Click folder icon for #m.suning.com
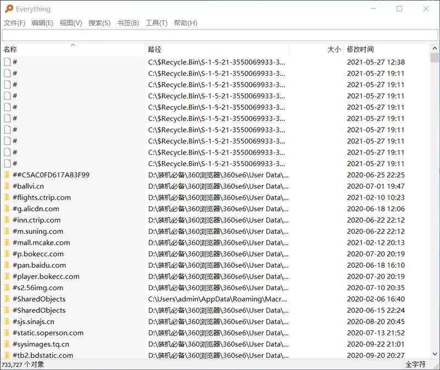This screenshot has height=370, width=440. point(7,231)
